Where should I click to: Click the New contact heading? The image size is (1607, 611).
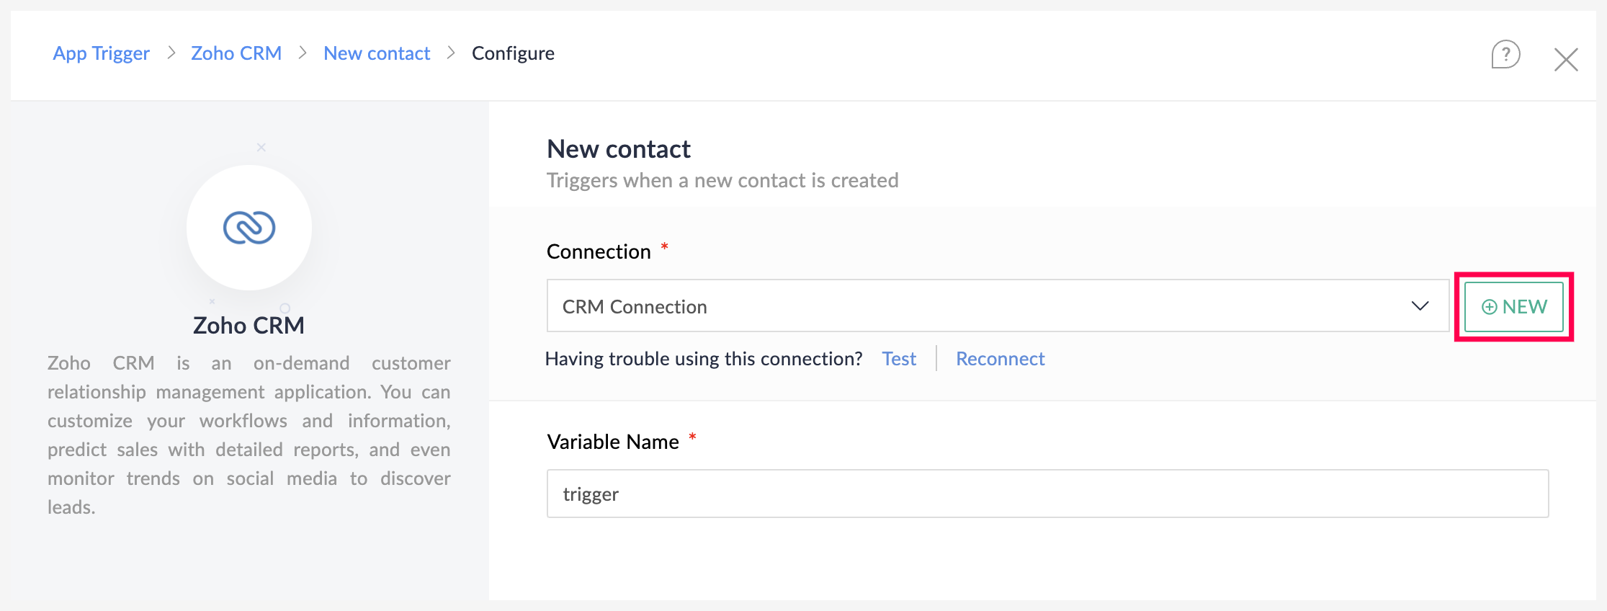click(x=619, y=149)
